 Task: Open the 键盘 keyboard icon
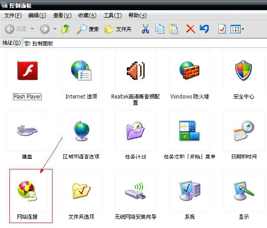tap(27, 130)
